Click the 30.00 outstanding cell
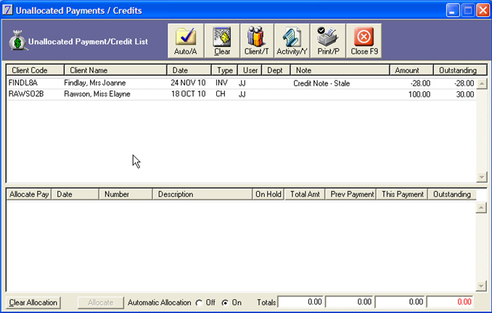The width and height of the screenshot is (492, 313). click(x=465, y=94)
